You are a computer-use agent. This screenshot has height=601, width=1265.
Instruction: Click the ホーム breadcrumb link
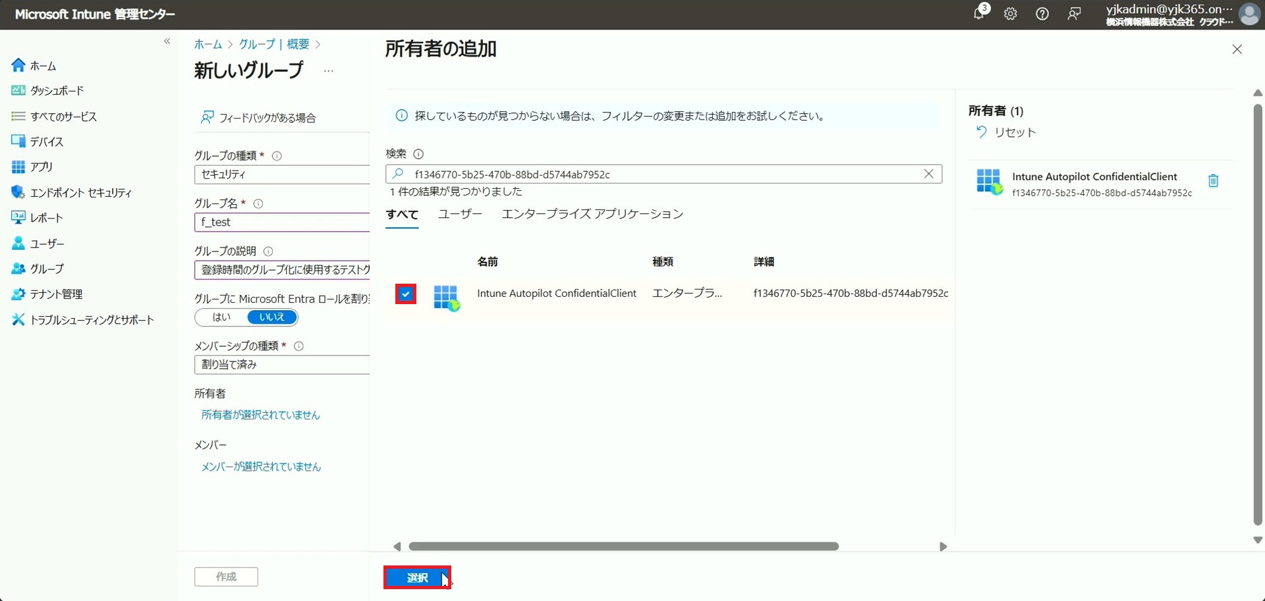click(208, 44)
